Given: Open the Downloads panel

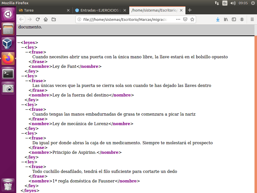Looking at the screenshot, I should (x=218, y=19).
